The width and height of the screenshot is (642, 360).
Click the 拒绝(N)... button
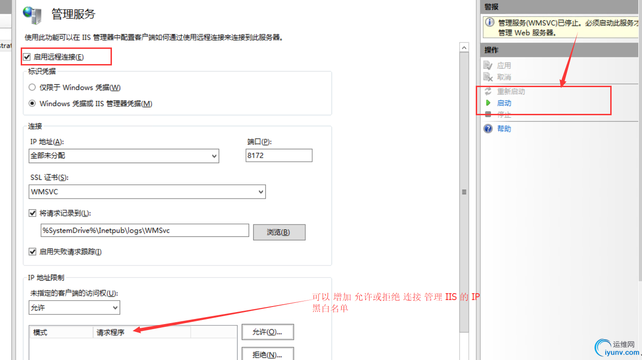coord(268,354)
